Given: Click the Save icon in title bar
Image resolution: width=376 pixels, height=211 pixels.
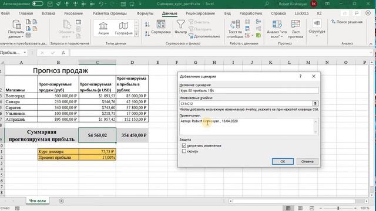Looking at the screenshot, I should (x=50, y=4).
